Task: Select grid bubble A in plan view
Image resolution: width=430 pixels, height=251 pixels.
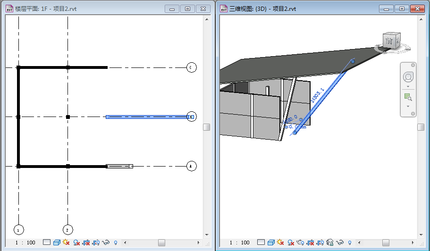Action: pyautogui.click(x=192, y=166)
